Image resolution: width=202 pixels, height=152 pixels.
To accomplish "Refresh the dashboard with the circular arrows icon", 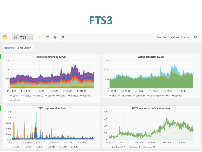I will (195, 37).
